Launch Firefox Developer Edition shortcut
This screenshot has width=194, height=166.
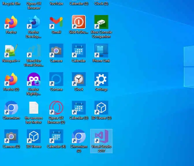coord(34,22)
